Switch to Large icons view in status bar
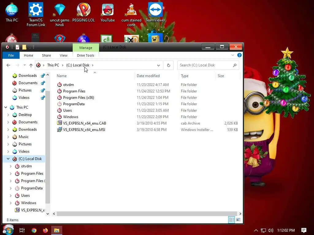Image resolution: width=314 pixels, height=235 pixels. click(238, 220)
